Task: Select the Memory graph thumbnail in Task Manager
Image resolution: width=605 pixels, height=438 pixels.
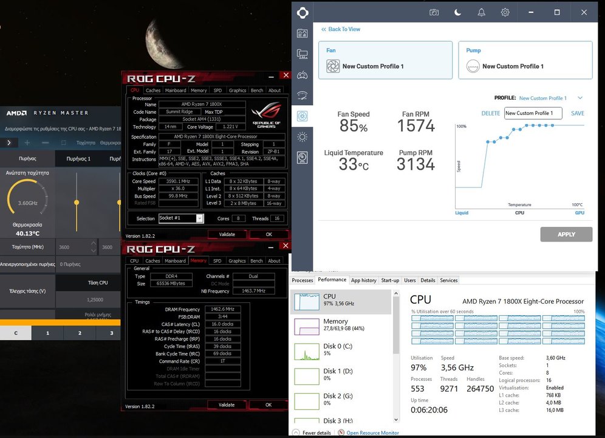Action: click(x=307, y=326)
